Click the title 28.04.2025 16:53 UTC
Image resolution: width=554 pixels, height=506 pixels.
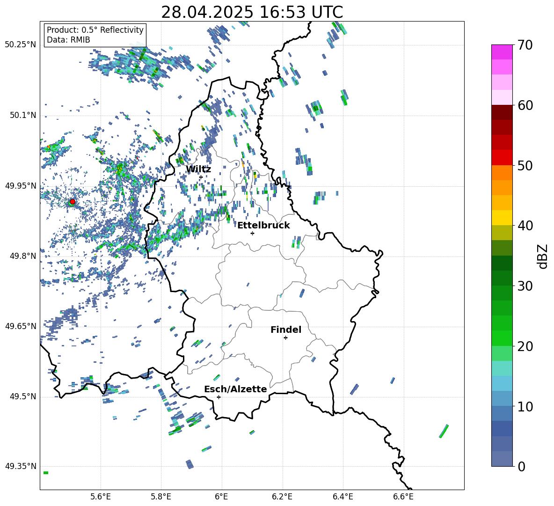(252, 12)
